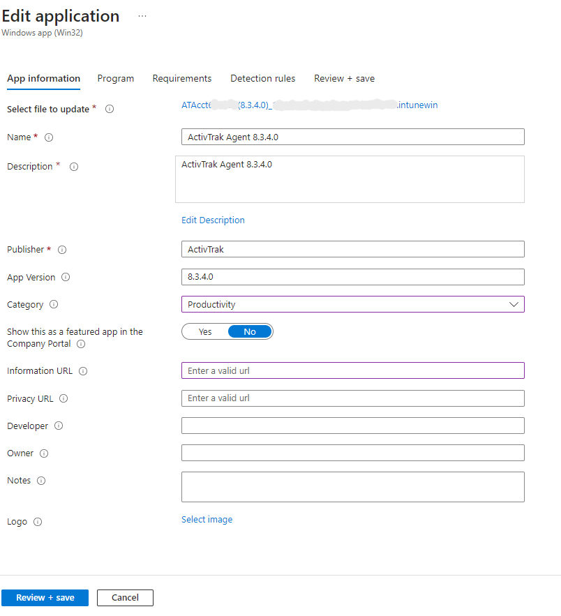This screenshot has height=616, width=561.
Task: Click the Information URL input field
Action: tap(353, 371)
